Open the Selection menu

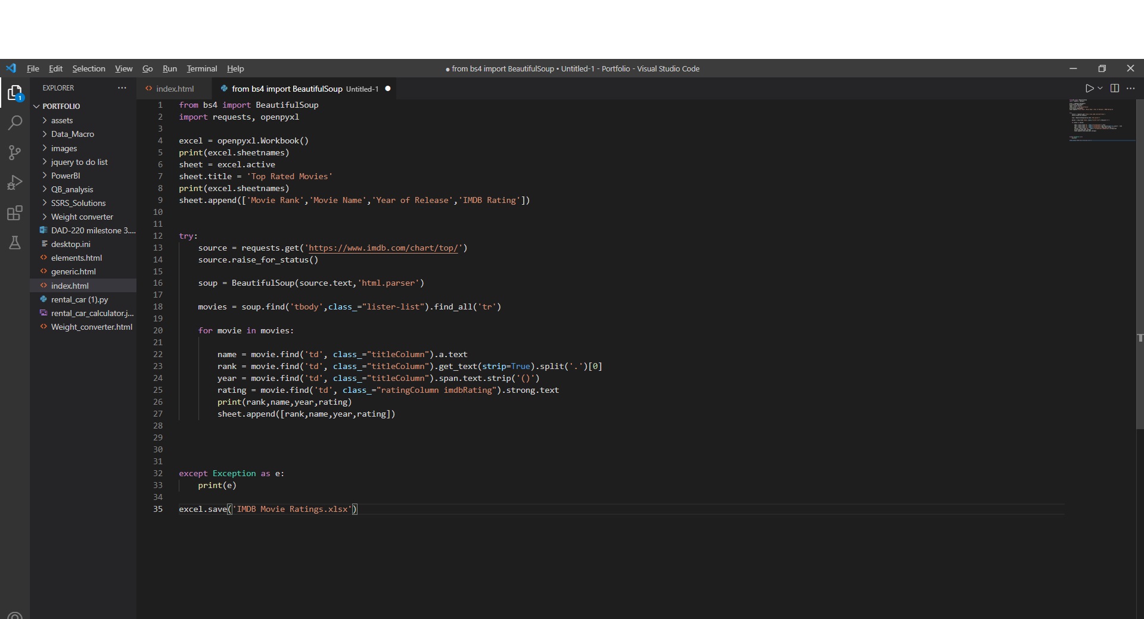tap(89, 68)
